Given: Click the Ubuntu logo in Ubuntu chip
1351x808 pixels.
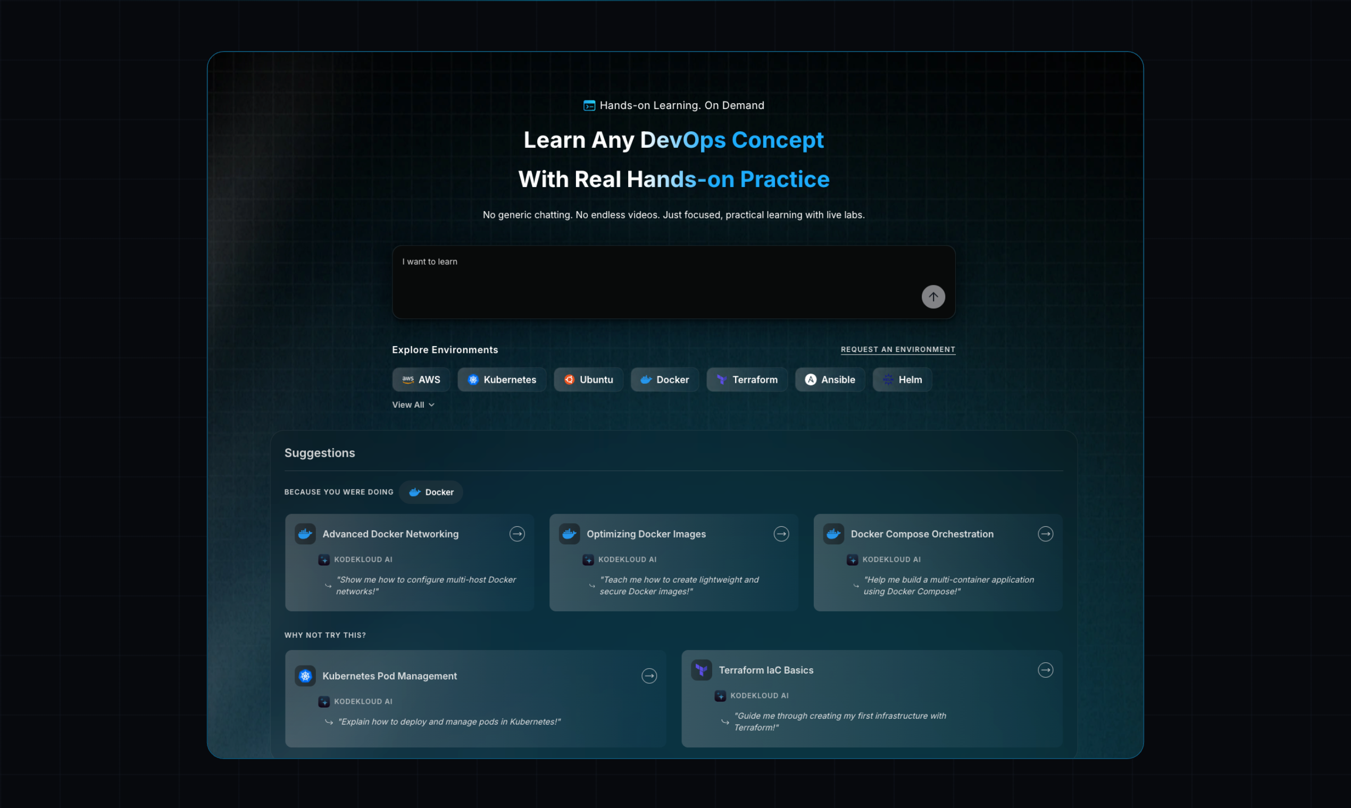Looking at the screenshot, I should tap(569, 380).
